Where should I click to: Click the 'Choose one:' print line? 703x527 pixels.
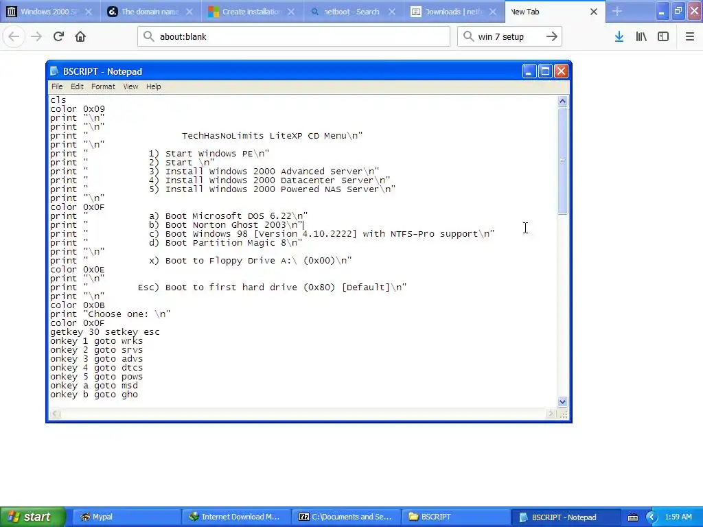pyautogui.click(x=110, y=314)
